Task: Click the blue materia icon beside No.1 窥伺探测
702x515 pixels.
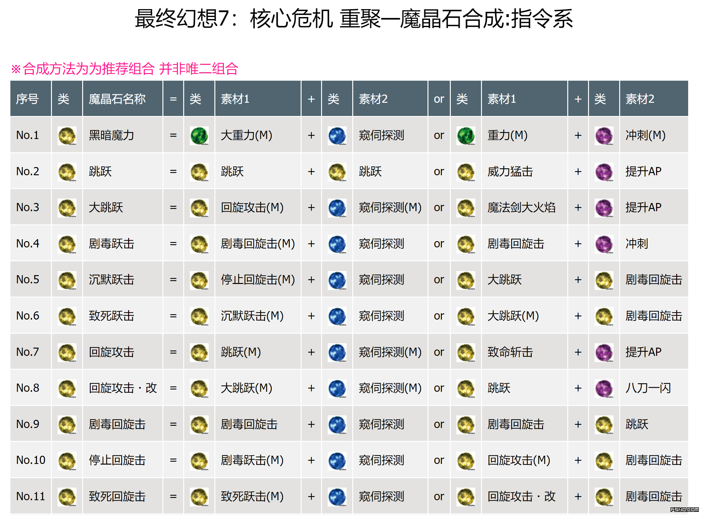Action: point(337,136)
